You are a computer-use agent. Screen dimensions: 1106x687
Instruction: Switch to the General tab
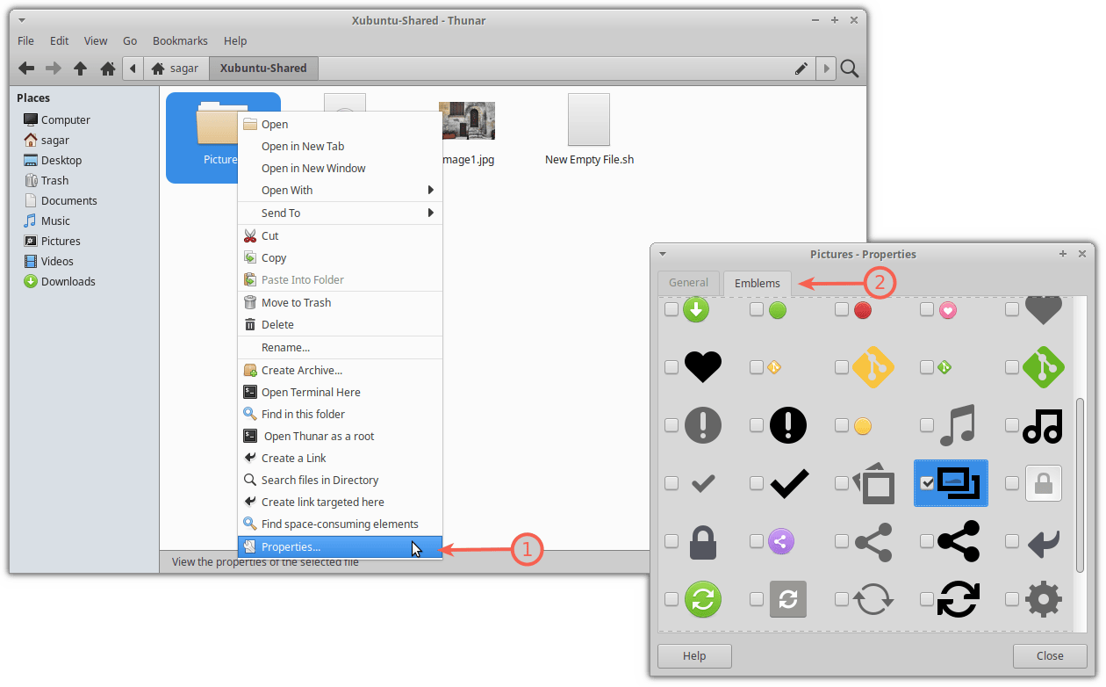[x=688, y=283]
